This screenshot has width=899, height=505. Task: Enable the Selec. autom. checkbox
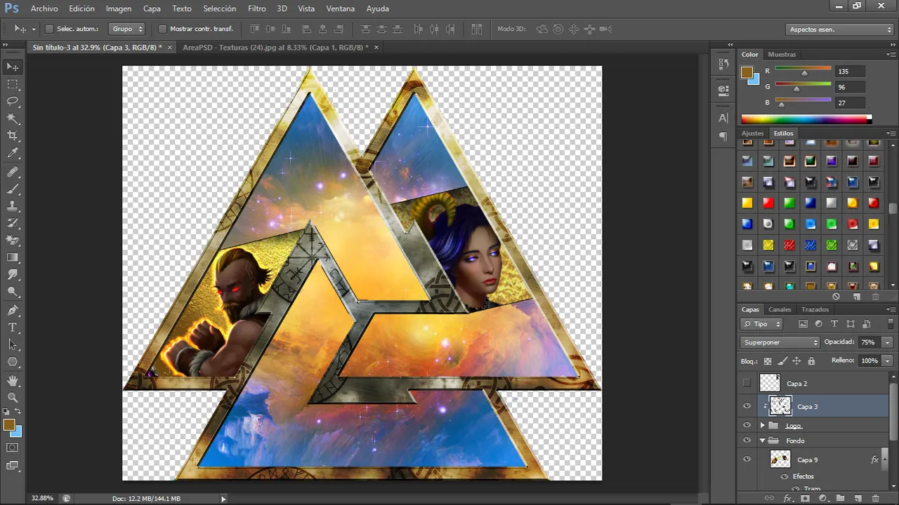[49, 29]
